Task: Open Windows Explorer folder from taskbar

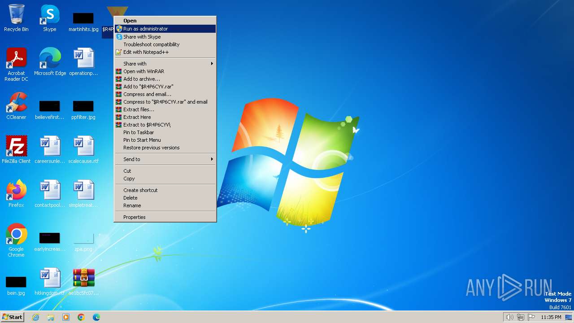Action: (x=51, y=317)
